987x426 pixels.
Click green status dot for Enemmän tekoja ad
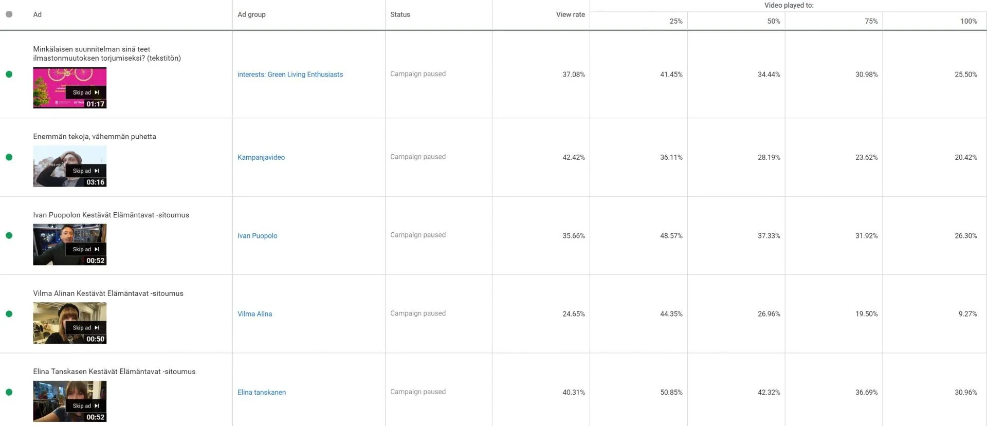pos(9,157)
